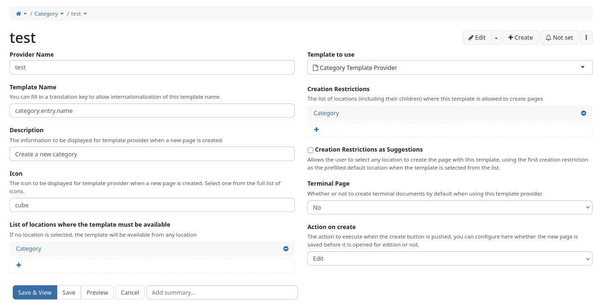595x307 pixels.
Task: Click the Creation Restrictions label
Action: (338, 89)
